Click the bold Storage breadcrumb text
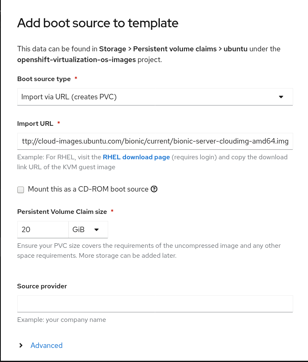Screen dimensions: 308x362 coord(112,48)
